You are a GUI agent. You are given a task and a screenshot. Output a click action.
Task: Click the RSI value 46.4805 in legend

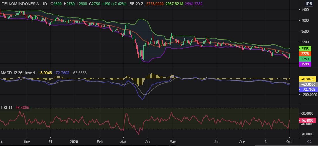coord(22,108)
